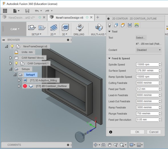
Task: Collapse the Tool section header
Action: click(113, 32)
